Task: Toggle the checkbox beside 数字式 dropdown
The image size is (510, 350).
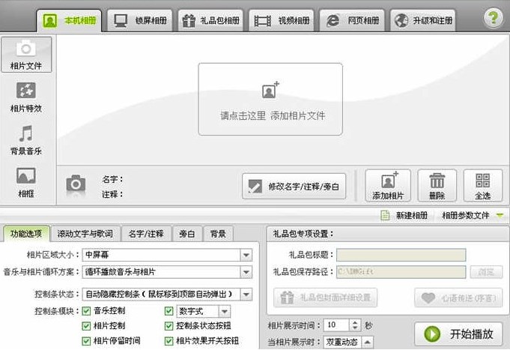Action: 169,311
